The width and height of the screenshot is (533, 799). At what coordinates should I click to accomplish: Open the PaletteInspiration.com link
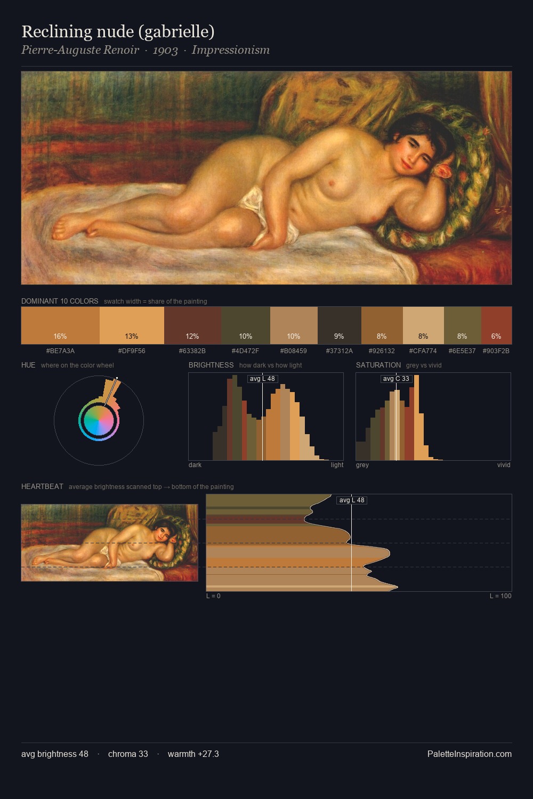(x=470, y=754)
